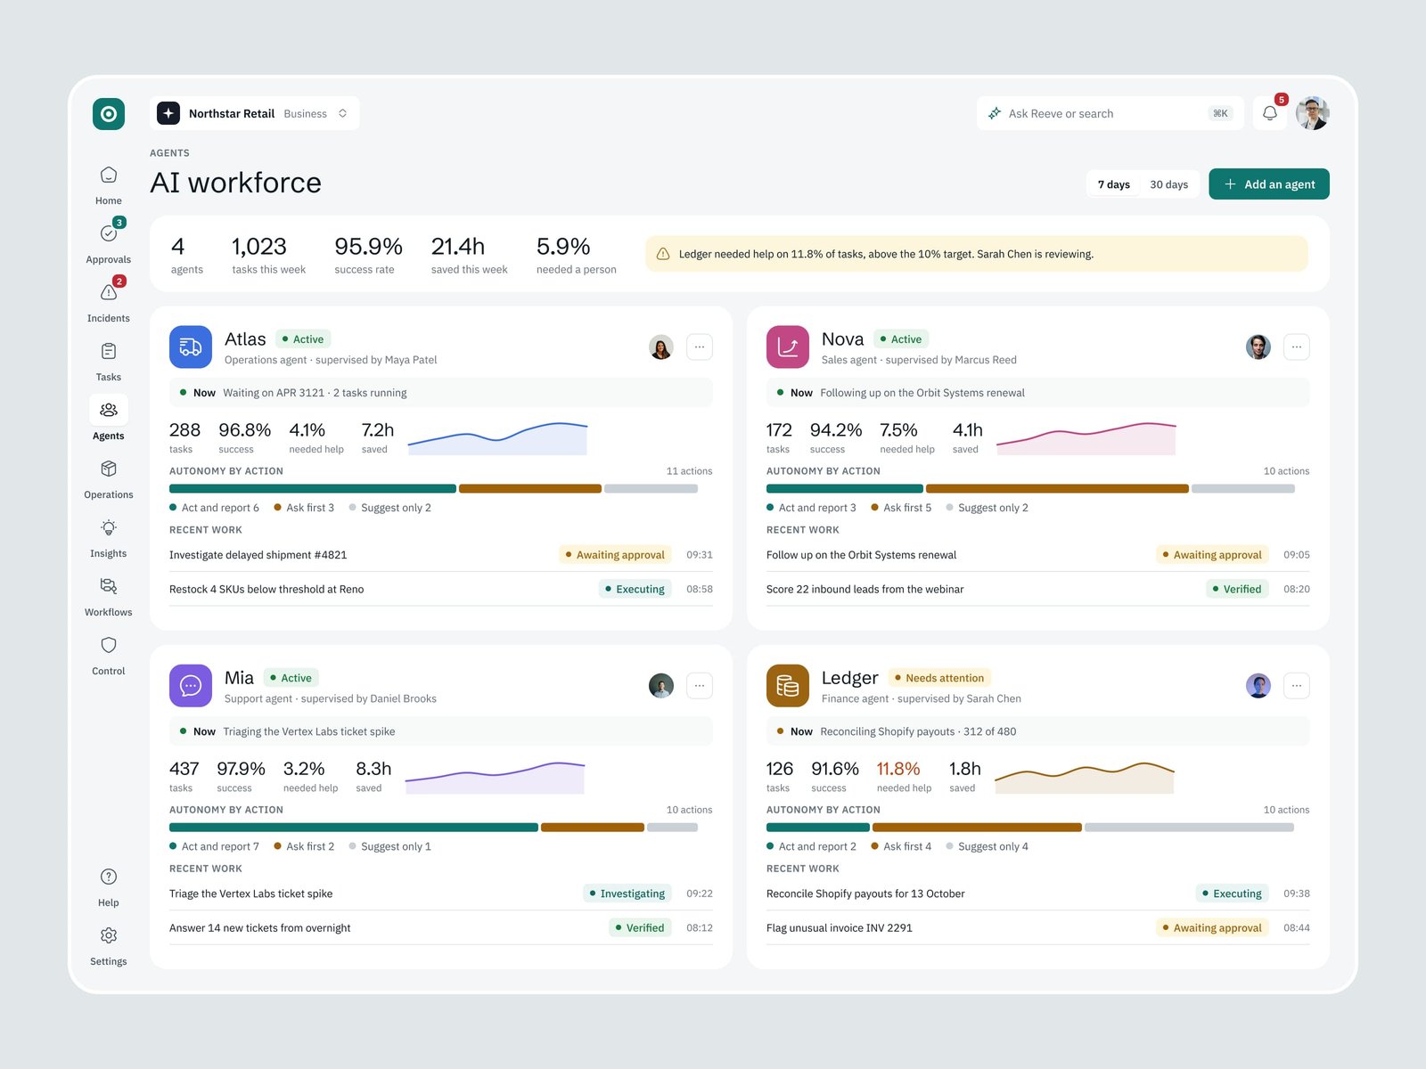
Task: Open Score 22 inbound leads task
Action: [x=1038, y=589]
